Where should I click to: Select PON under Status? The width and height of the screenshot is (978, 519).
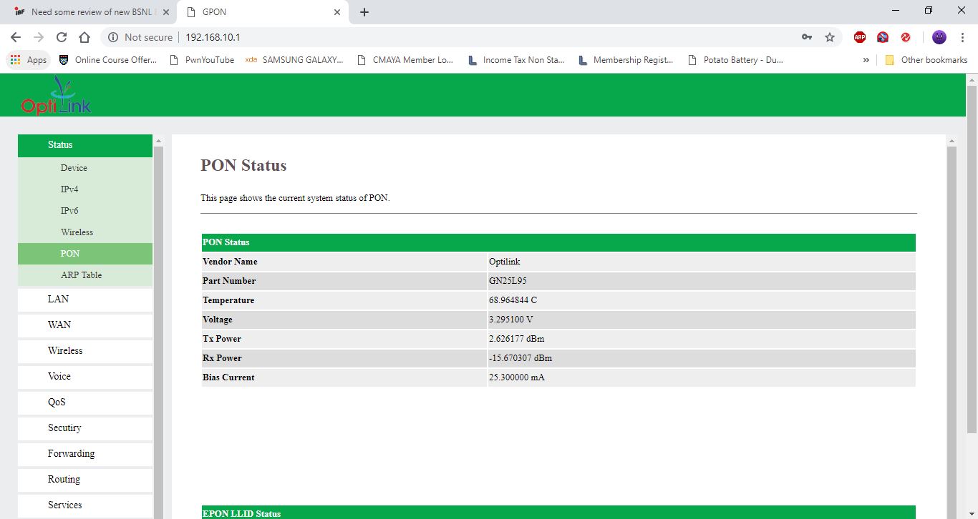click(85, 254)
